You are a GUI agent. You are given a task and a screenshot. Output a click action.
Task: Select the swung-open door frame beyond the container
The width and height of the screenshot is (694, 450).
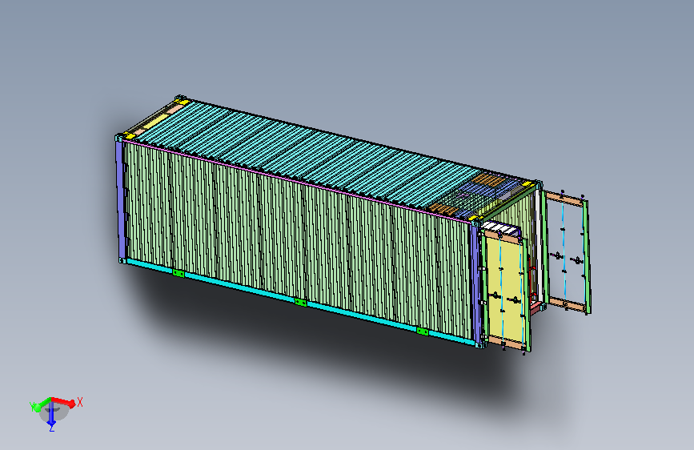tap(567, 252)
